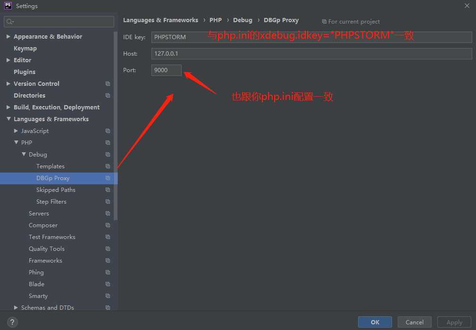
Task: Click the project-level icon beside PHP
Action: pos(108,142)
